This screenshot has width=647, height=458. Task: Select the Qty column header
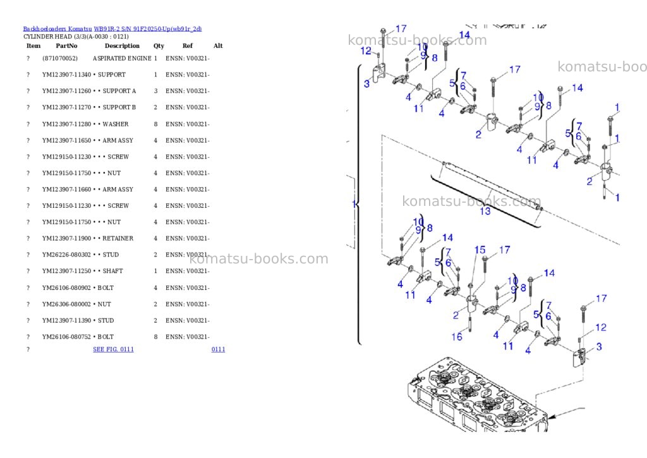(x=159, y=45)
